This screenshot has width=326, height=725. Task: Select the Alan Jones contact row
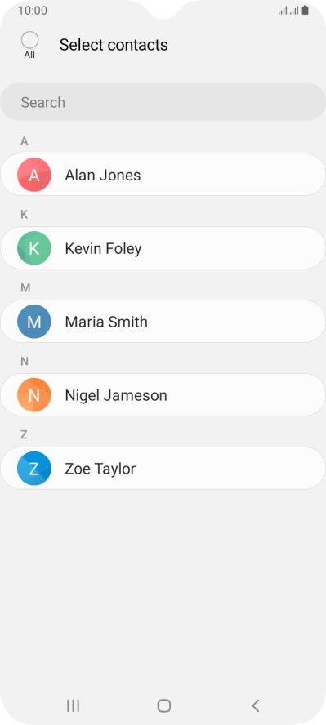pos(163,175)
